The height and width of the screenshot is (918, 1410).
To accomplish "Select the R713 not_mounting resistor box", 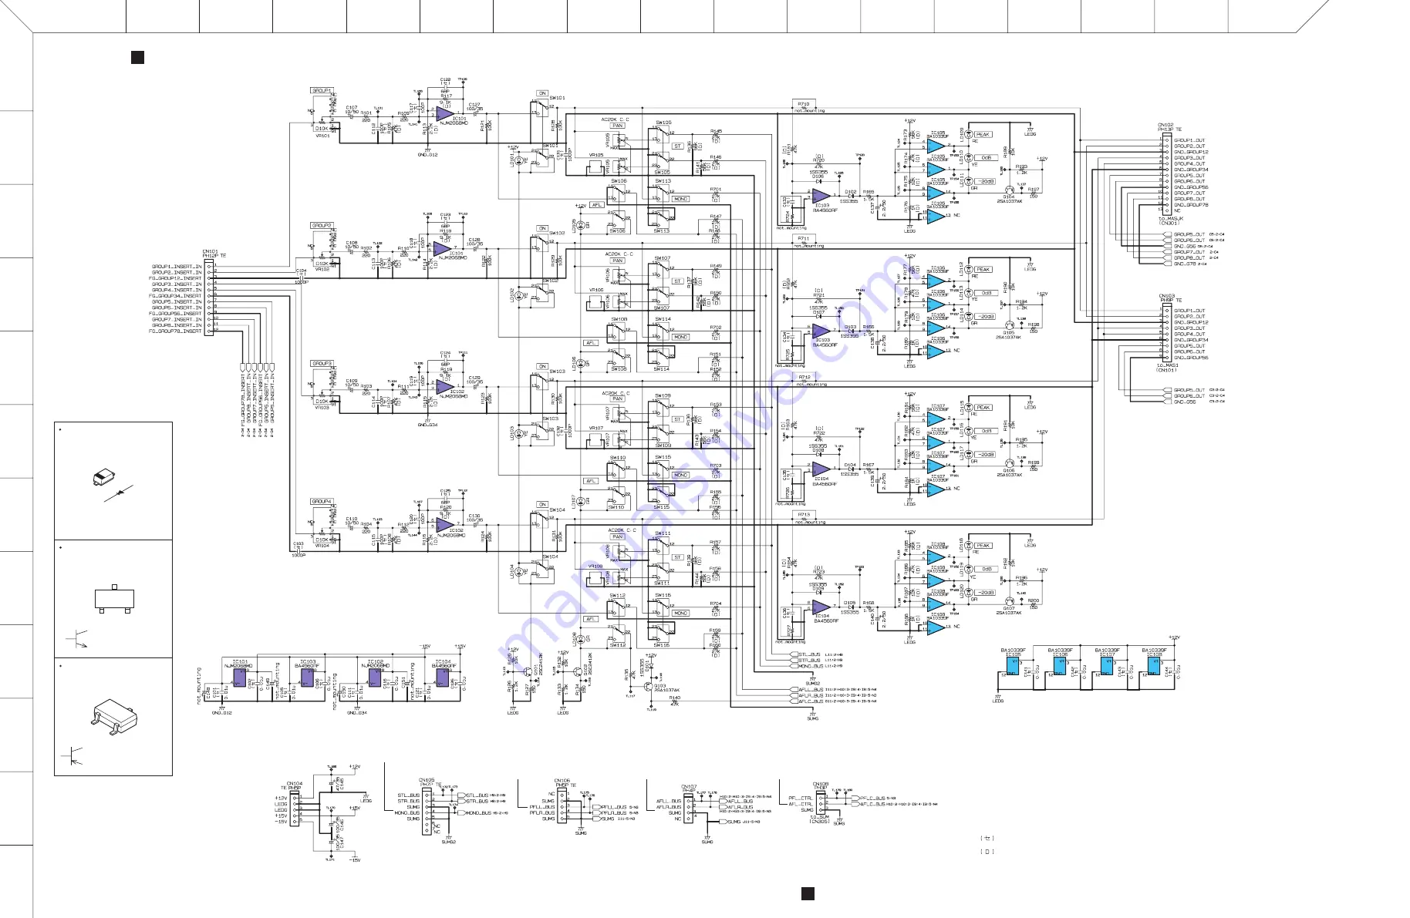I will point(804,516).
